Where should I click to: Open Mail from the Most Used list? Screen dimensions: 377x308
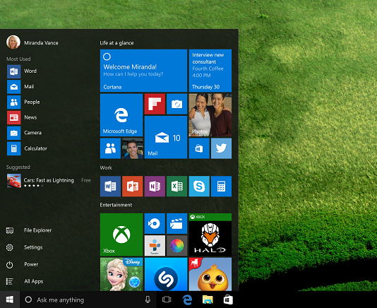coord(48,87)
